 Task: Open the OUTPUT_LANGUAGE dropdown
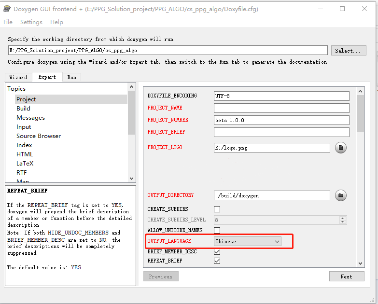248,241
